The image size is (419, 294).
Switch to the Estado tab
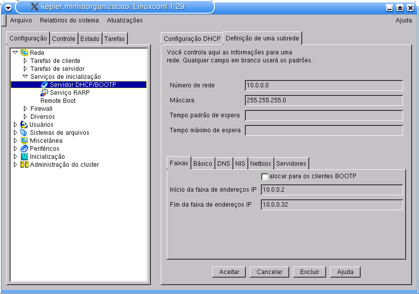[x=90, y=39]
